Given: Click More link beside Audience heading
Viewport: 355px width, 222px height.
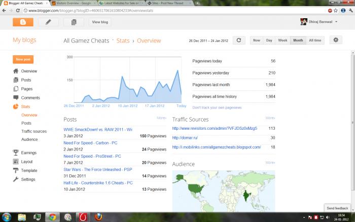Looking at the screenshot, I should tap(270, 163).
